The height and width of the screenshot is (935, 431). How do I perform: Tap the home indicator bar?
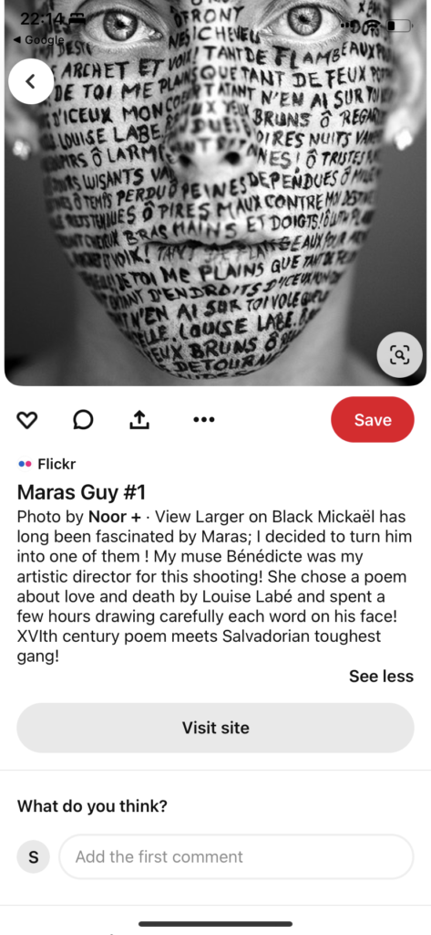click(215, 924)
